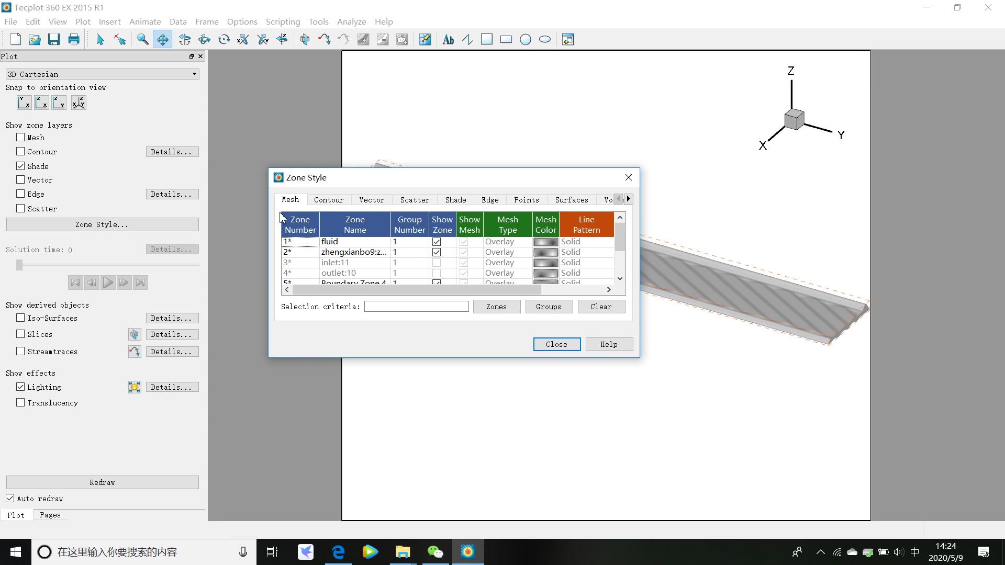1005x565 pixels.
Task: Snap to the XY orientation view
Action: [24, 103]
